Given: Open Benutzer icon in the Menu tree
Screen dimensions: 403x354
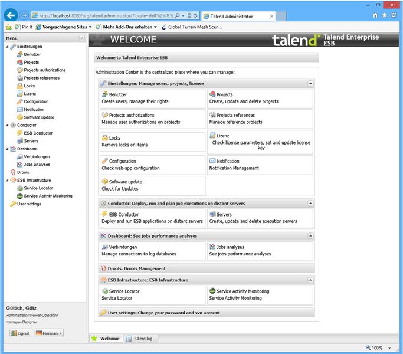Looking at the screenshot, I should pyautogui.click(x=20, y=54).
